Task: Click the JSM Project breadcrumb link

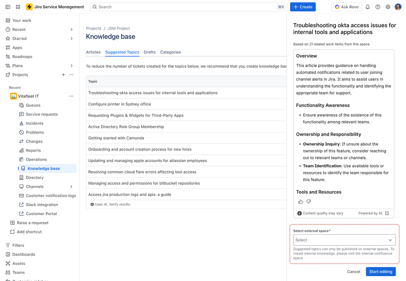Action: [119, 29]
